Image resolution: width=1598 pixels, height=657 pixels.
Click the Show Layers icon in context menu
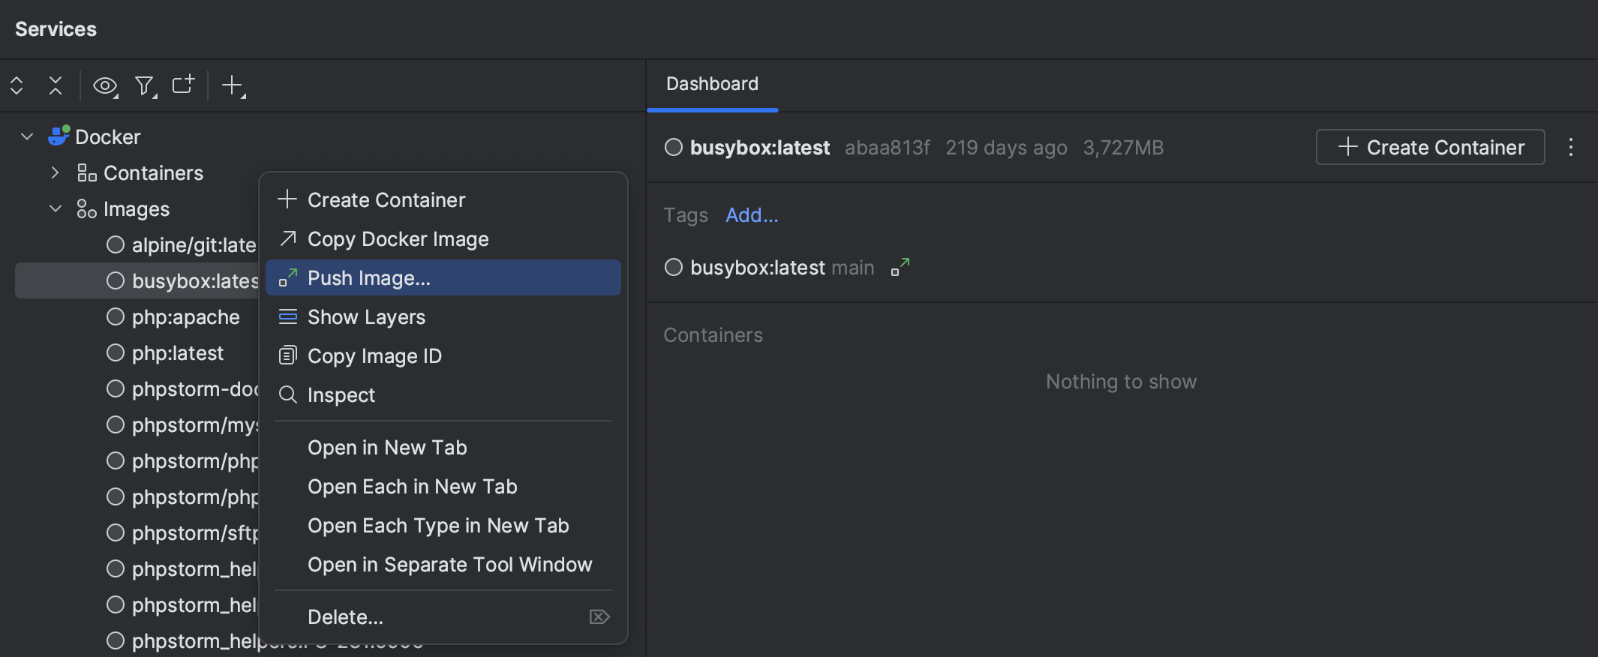click(x=288, y=316)
